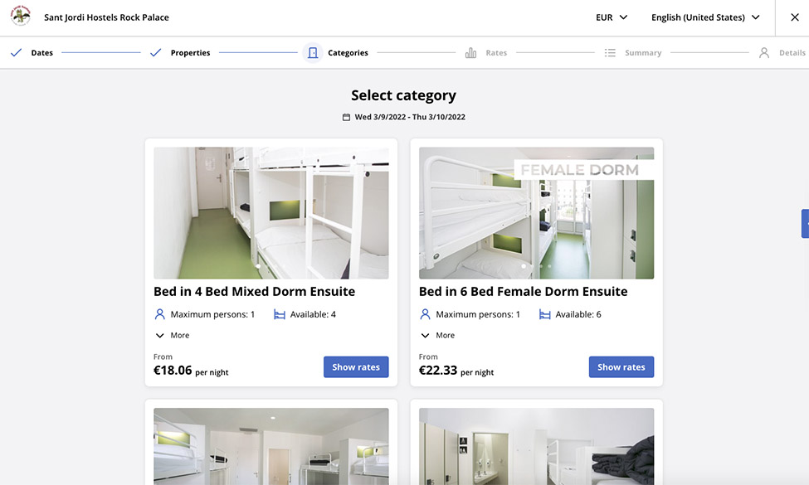Select the Summary step label

pos(643,52)
